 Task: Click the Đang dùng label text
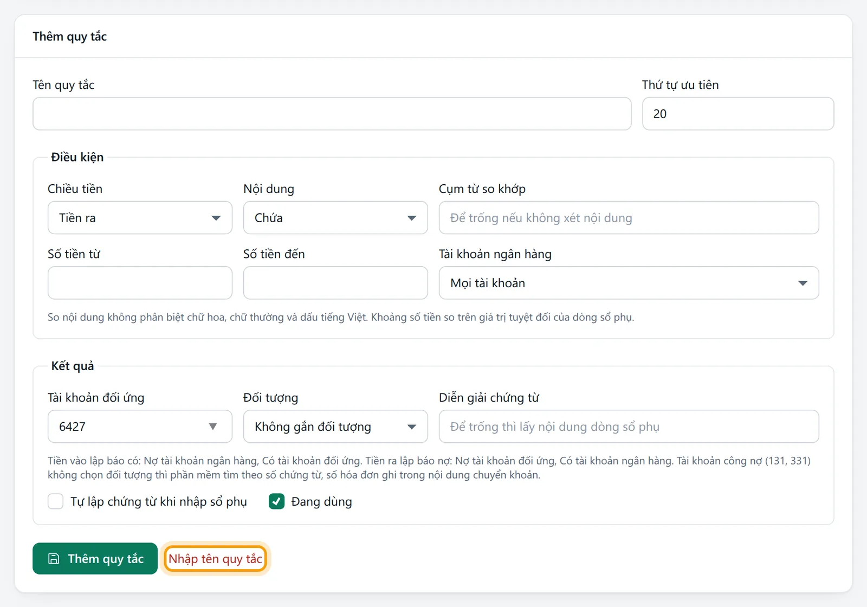321,502
